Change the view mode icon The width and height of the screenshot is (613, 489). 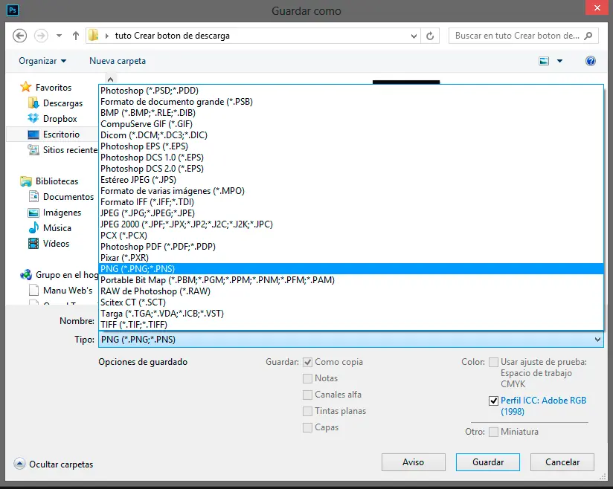545,61
